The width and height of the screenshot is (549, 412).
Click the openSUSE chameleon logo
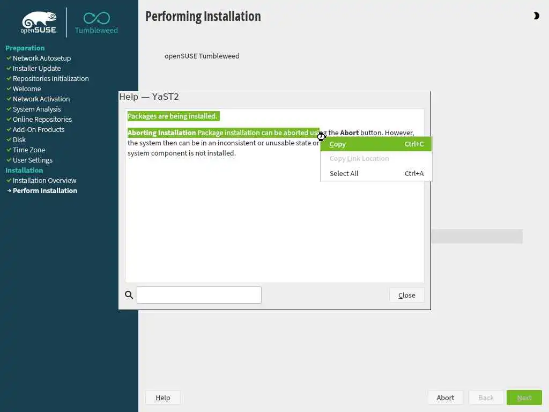(x=39, y=23)
